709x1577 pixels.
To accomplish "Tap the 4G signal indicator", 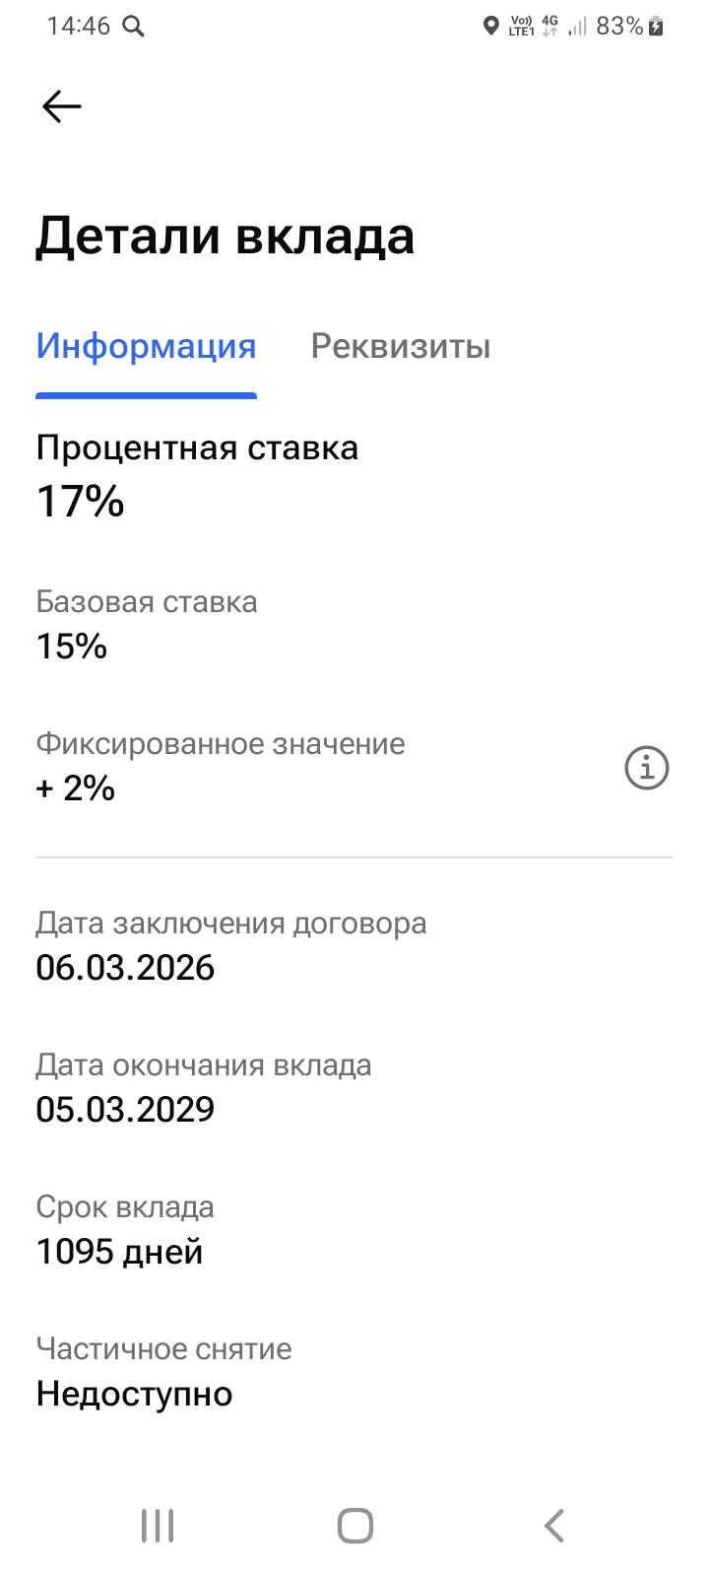I will click(549, 27).
